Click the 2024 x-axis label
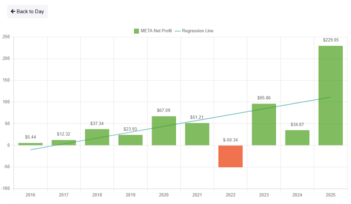 [x=297, y=195]
